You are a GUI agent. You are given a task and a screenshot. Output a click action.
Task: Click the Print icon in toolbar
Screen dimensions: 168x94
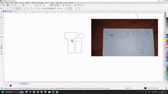click(15, 5)
